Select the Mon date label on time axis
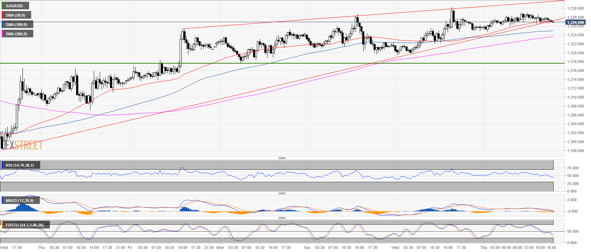This screenshot has height=252, width=591. pos(220,248)
